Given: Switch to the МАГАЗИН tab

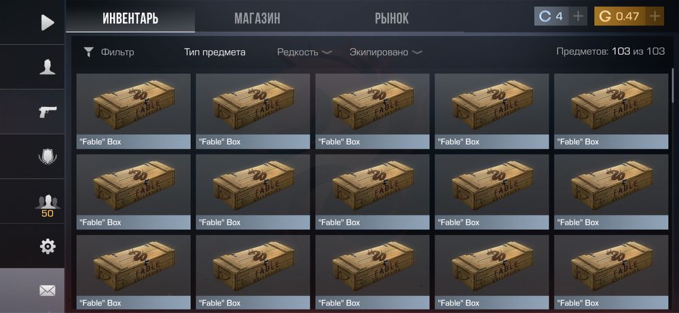Looking at the screenshot, I should pyautogui.click(x=257, y=18).
